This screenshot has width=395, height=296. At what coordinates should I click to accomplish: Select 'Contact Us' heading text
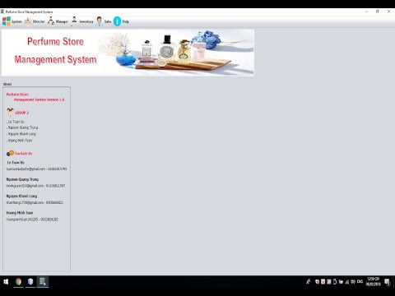coord(24,154)
